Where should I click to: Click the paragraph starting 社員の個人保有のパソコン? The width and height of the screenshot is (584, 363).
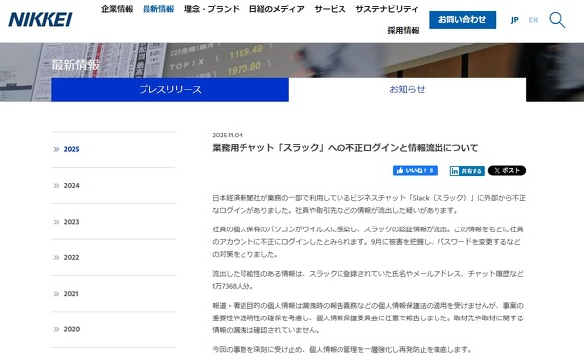(x=367, y=242)
